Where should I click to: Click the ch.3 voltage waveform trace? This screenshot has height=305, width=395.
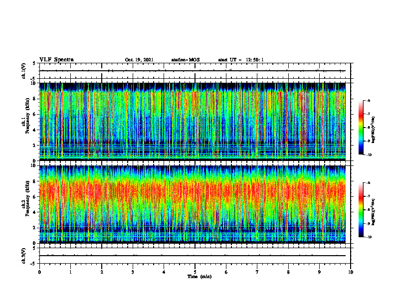[193, 256]
